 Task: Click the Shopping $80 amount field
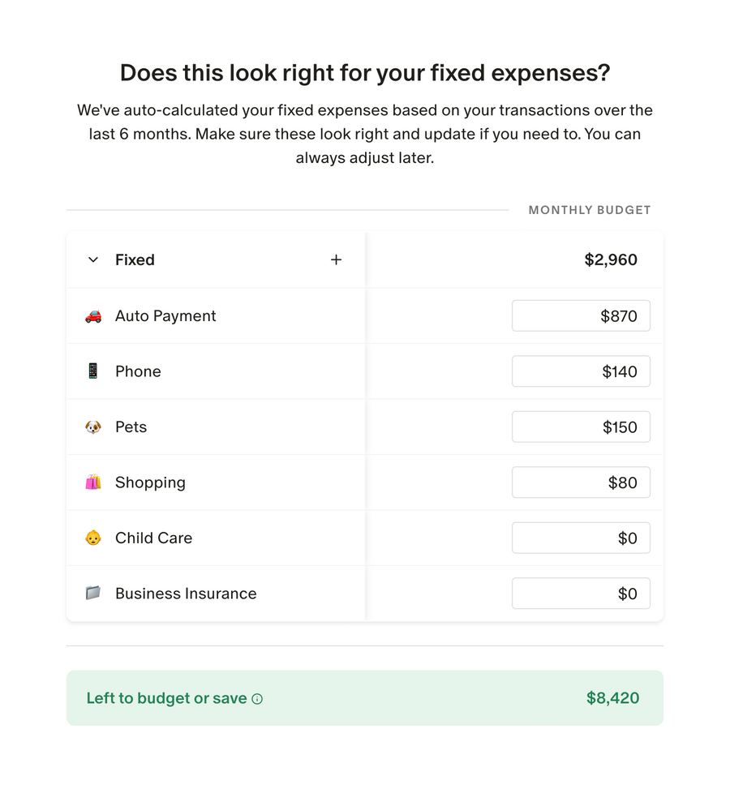(581, 482)
